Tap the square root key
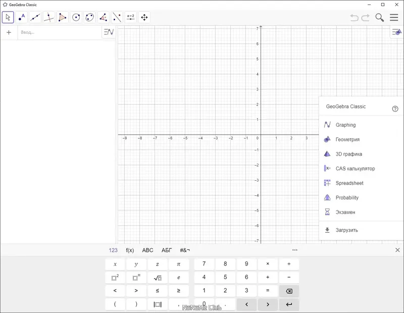The image size is (404, 313). pos(158,278)
